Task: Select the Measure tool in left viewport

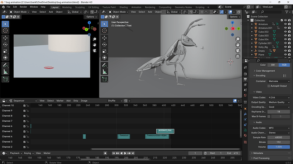Action: point(5,72)
